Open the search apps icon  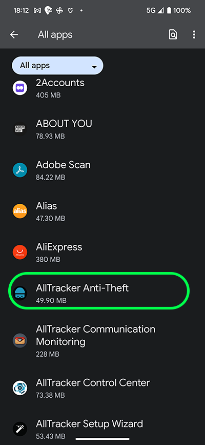(173, 34)
